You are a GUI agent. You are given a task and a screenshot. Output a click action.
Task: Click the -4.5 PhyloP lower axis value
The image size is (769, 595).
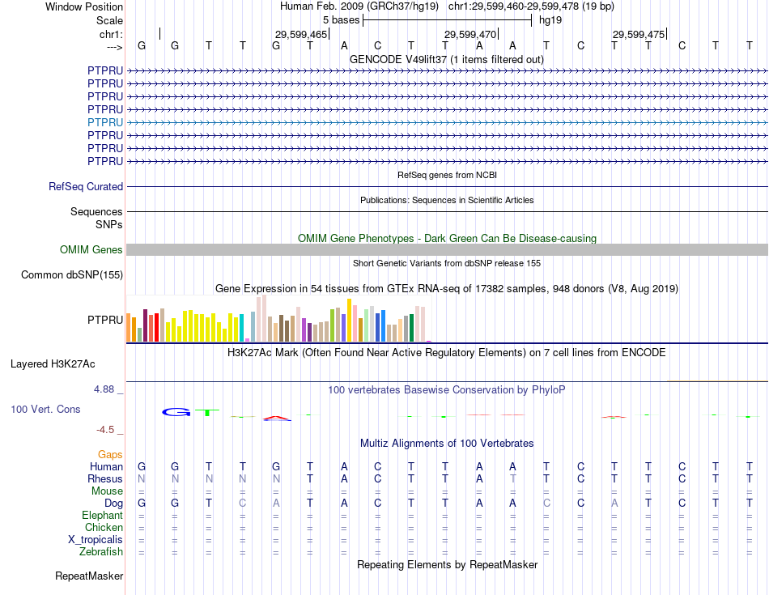[105, 430]
